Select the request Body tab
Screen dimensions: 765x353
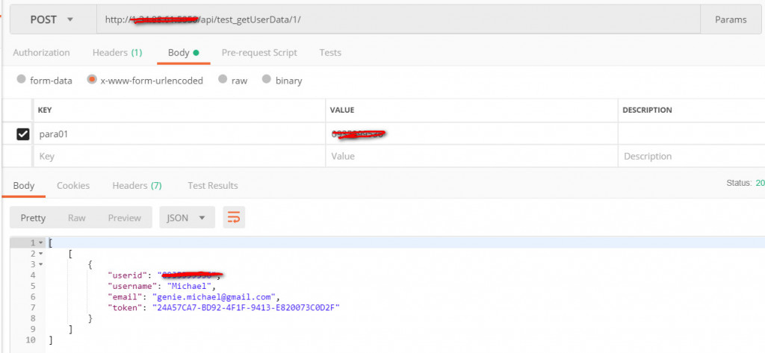(x=184, y=53)
